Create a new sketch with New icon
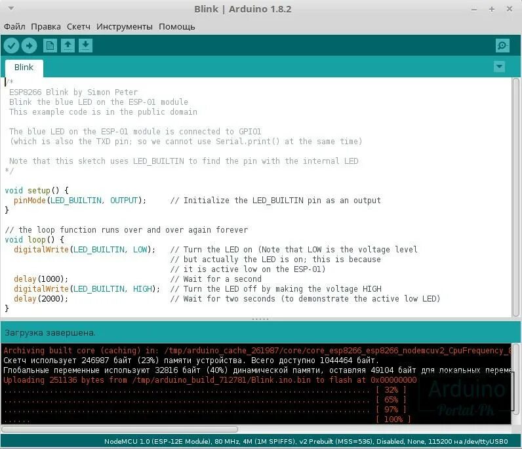Viewport: 522px width, 449px height. (x=50, y=45)
